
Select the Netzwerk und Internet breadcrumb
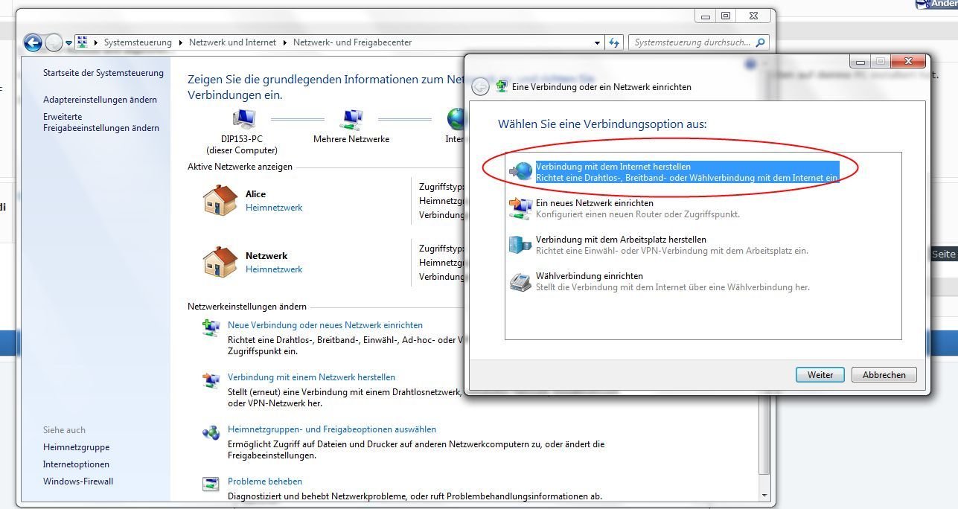(x=232, y=42)
